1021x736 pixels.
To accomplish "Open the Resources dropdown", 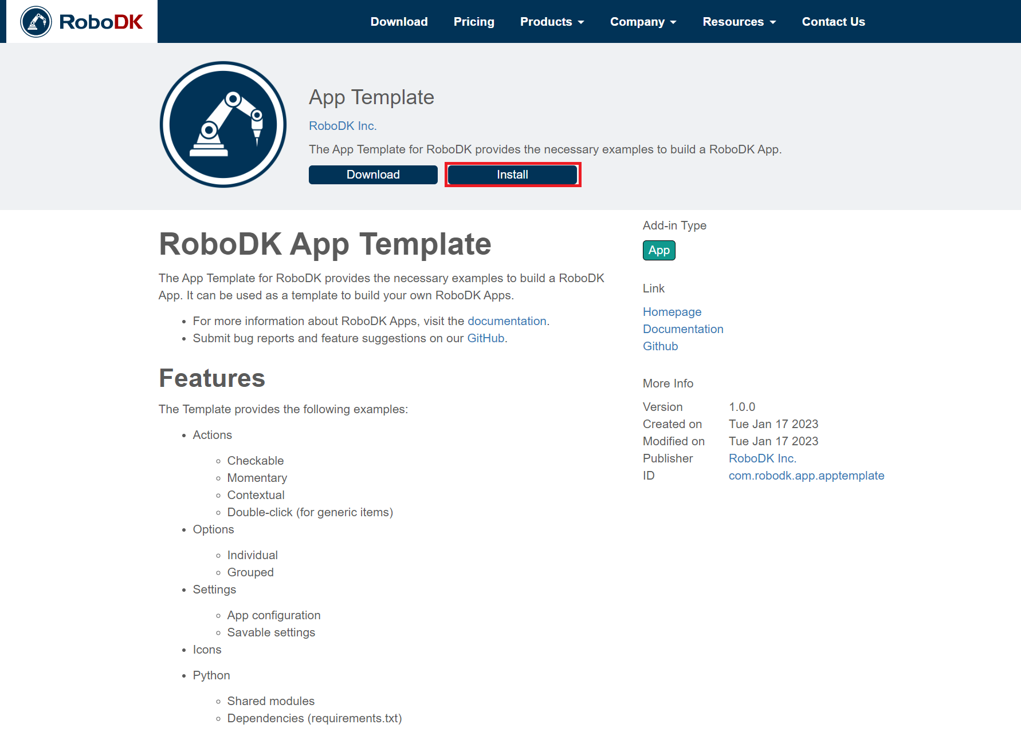I will [x=739, y=22].
